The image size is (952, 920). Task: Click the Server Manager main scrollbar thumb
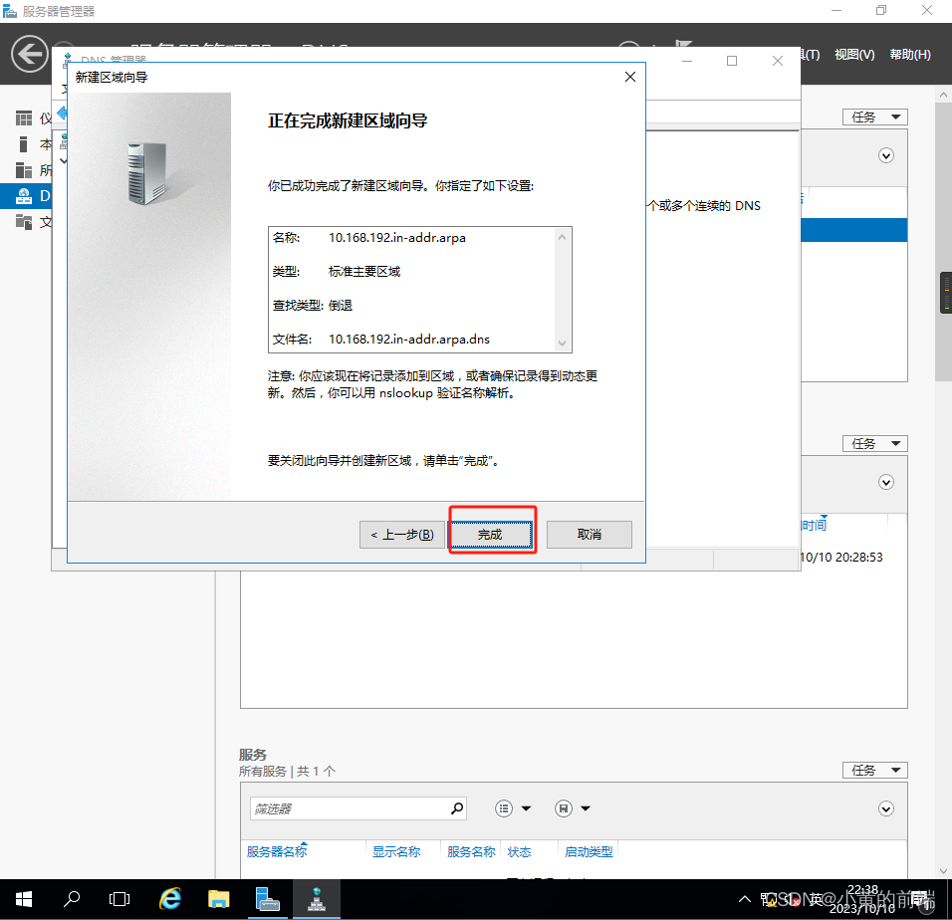click(x=943, y=243)
